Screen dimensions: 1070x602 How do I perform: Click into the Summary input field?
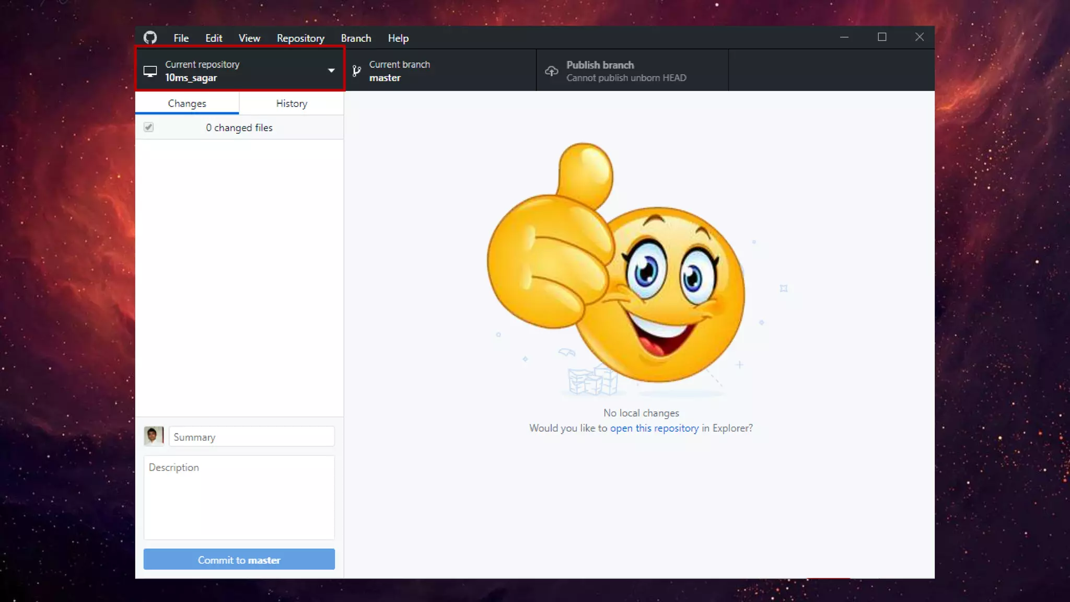tap(251, 437)
